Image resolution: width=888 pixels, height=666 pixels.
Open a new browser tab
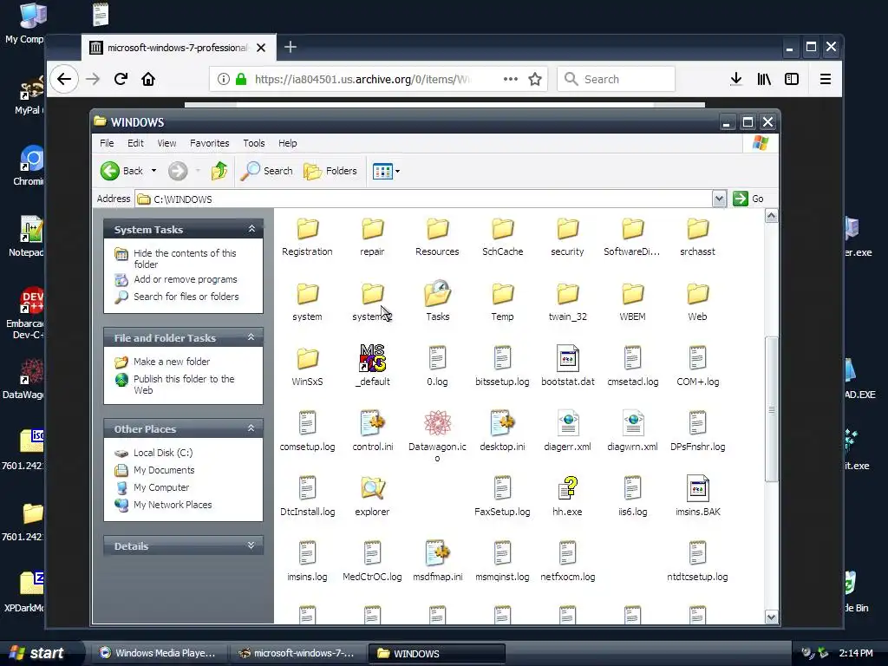[x=290, y=47]
